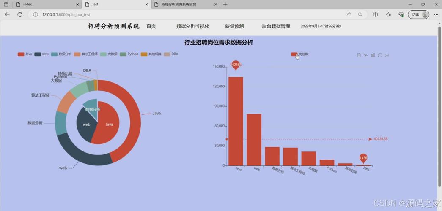Open the browser favorites list
Image resolution: width=442 pixels, height=211 pixels.
388,14
